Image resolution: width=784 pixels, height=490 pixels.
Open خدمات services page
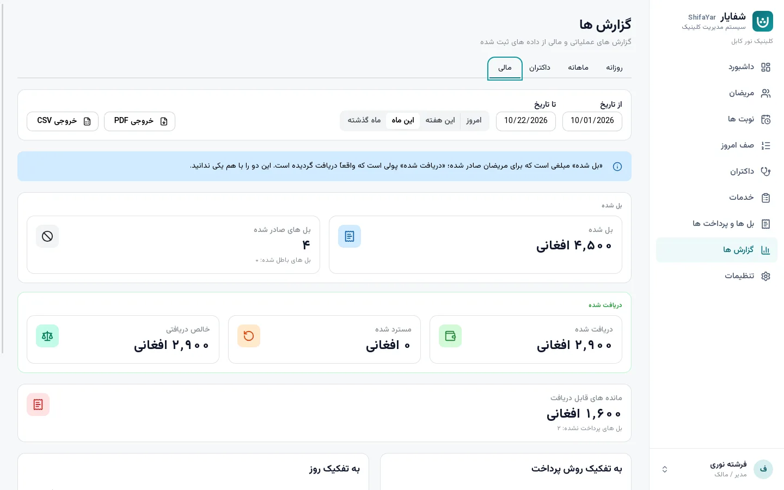pos(716,198)
